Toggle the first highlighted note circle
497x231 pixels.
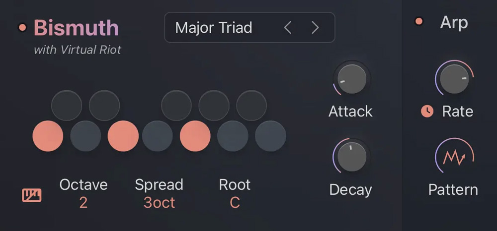click(x=48, y=136)
